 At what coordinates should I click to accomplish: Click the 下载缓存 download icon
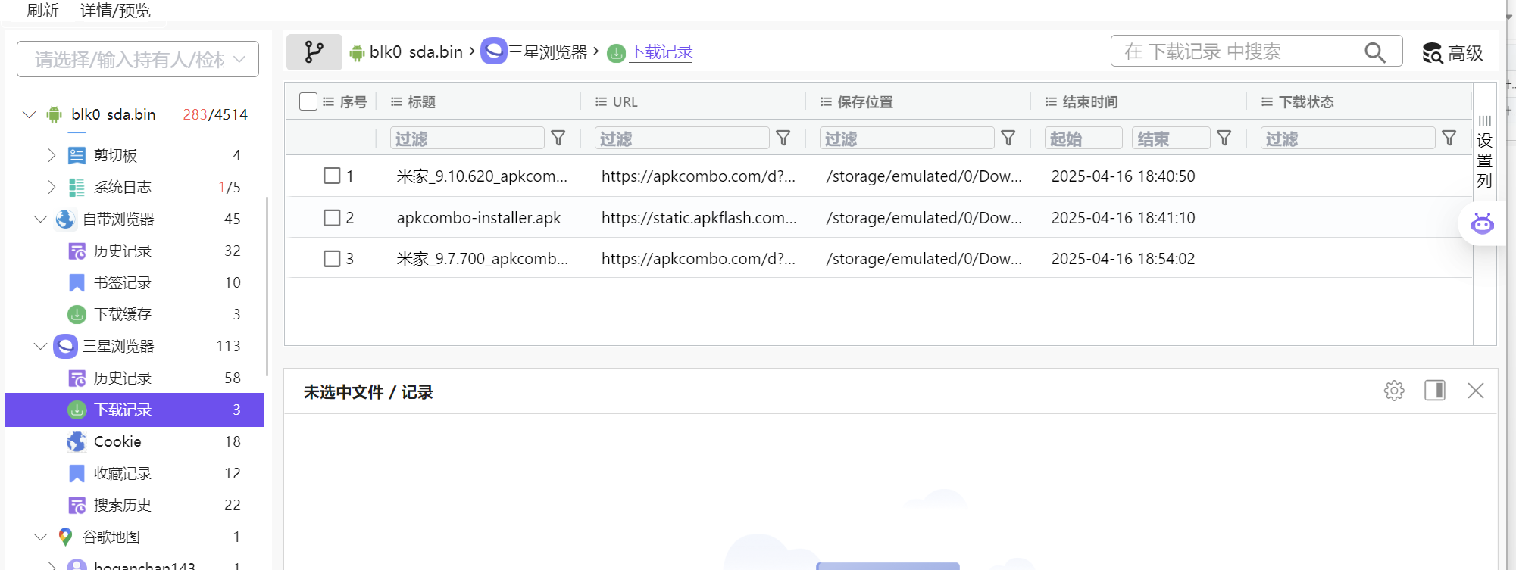click(77, 314)
